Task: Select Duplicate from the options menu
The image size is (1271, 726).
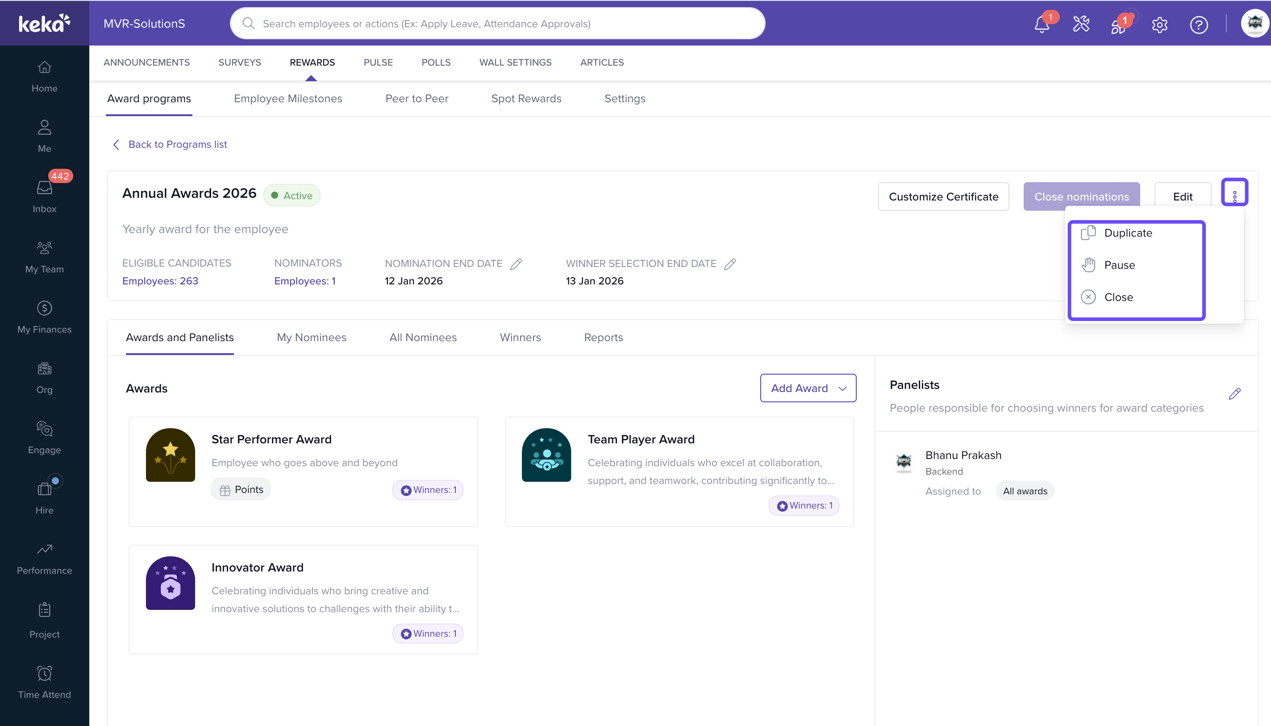Action: [1127, 233]
